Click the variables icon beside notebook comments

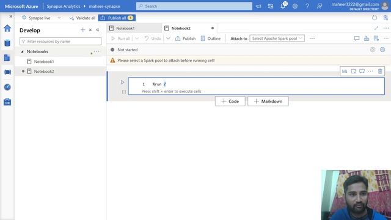click(367, 38)
